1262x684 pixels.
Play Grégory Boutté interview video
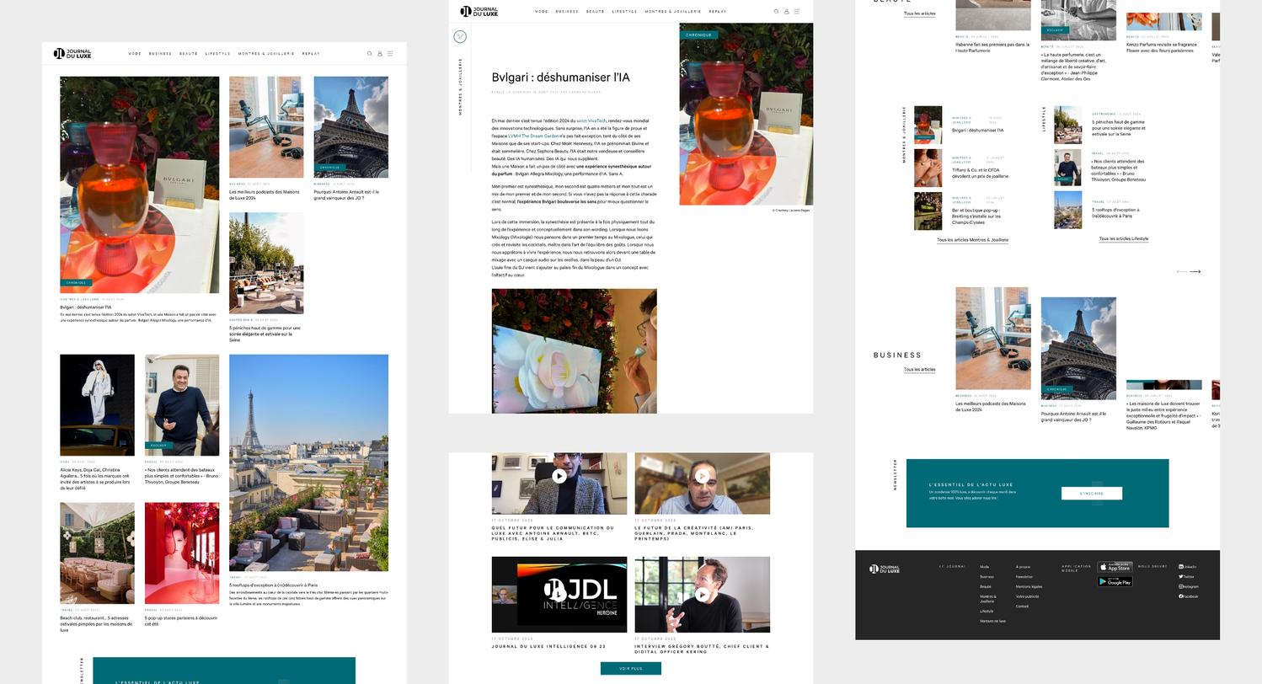703,594
